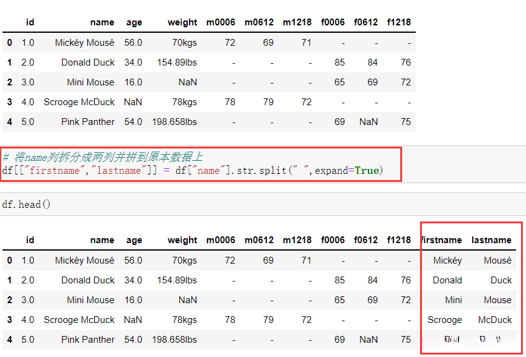Click the Chinese comment line in code cell
The height and width of the screenshot is (357, 526).
pos(103,157)
